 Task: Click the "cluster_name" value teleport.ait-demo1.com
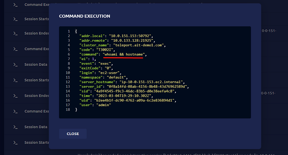click(139, 45)
